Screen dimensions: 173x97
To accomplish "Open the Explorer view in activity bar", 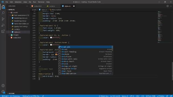I will click(3, 7).
